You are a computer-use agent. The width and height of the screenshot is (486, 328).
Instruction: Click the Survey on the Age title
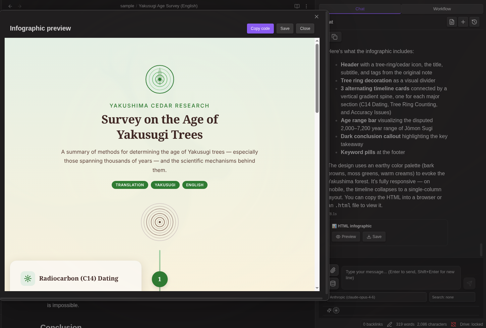[160, 127]
